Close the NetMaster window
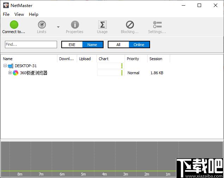This screenshot has height=178, width=224. coord(216,5)
